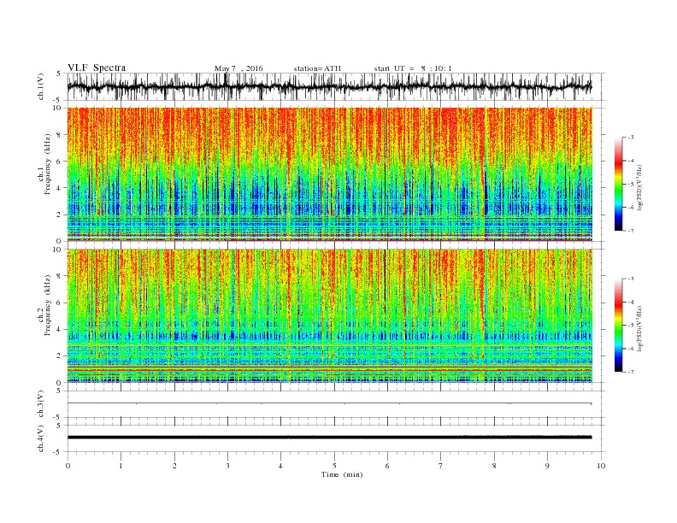Click the "4" kHz tick of ch.2 spectrogram

(x=59, y=329)
